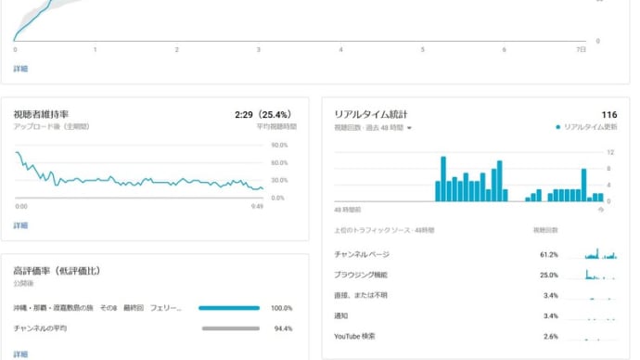Click the 2:29 (25.4%) average view time
Viewport: 640px width, 360px height.
(264, 115)
